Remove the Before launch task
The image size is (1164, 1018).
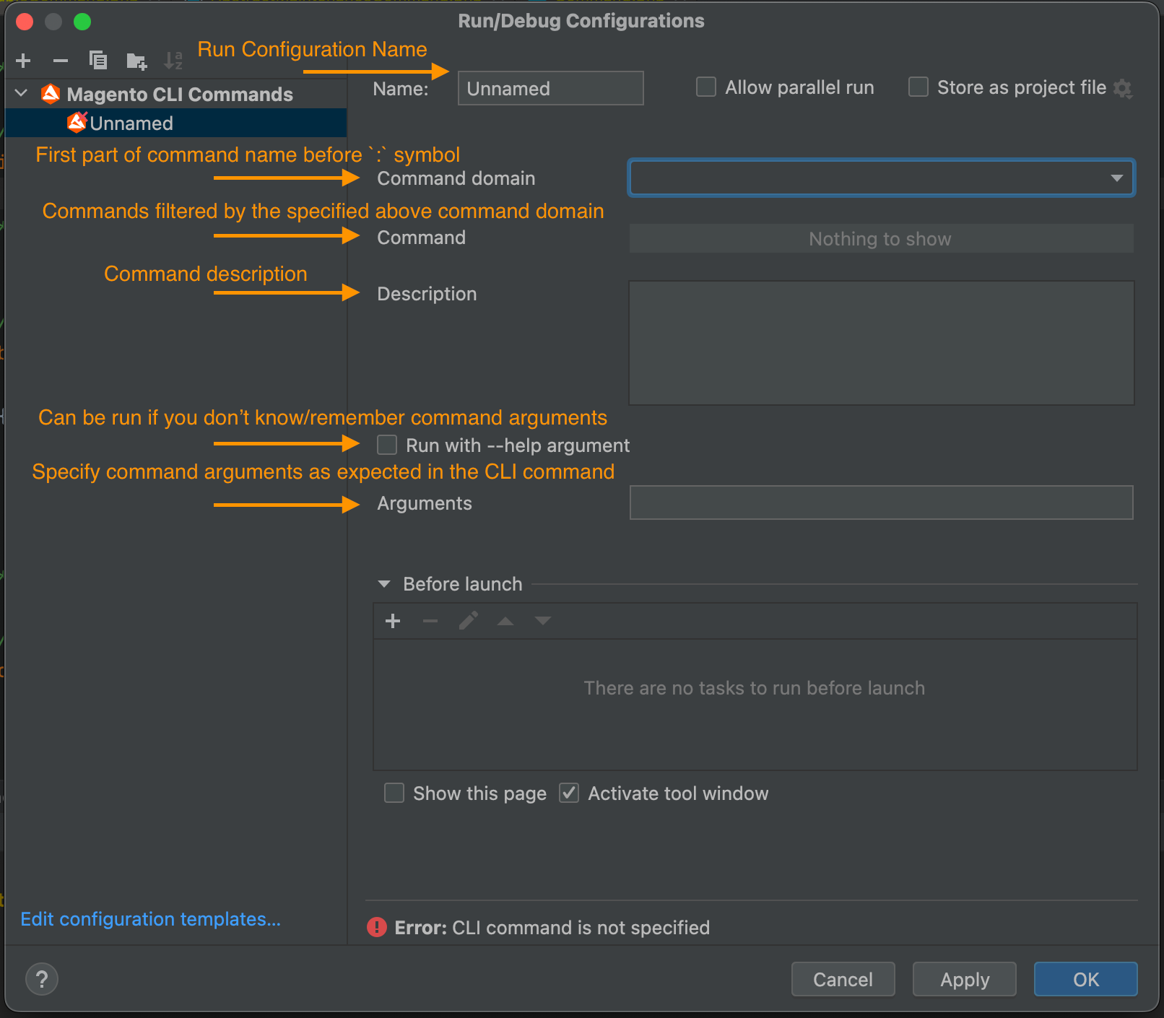430,621
